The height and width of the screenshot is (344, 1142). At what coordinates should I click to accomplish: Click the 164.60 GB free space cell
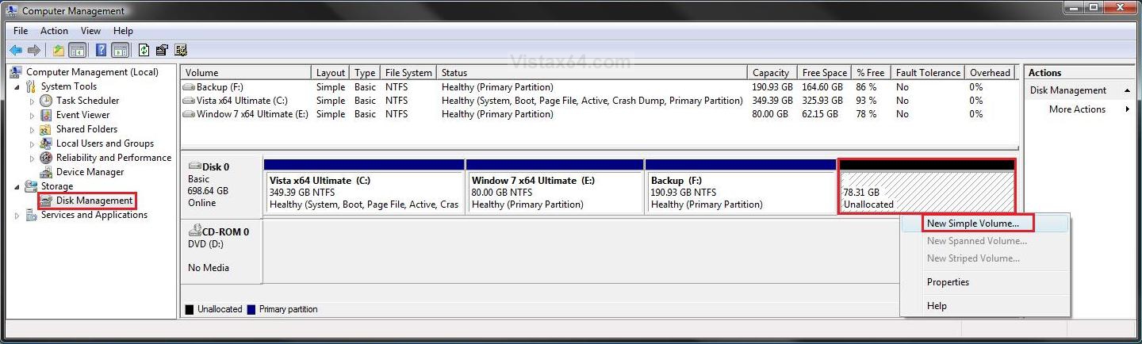pos(824,87)
